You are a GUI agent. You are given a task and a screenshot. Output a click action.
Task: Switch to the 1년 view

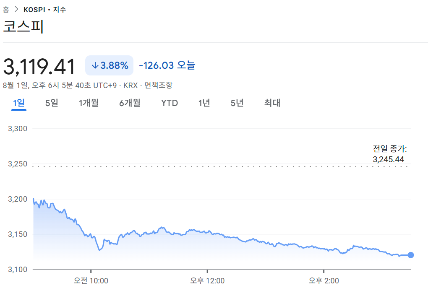[204, 103]
